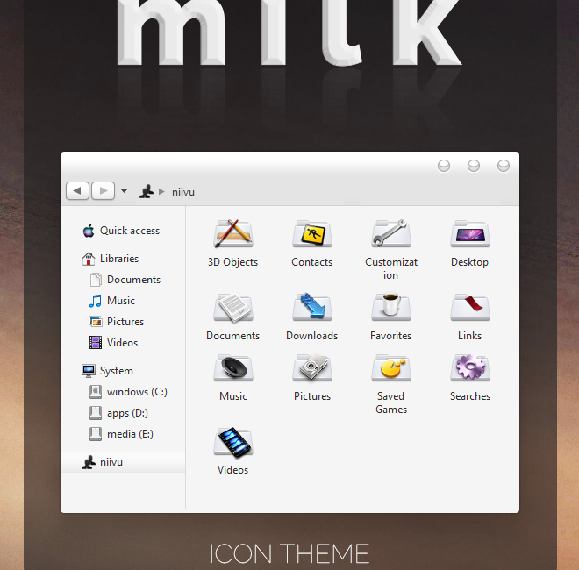579x570 pixels.
Task: Open the Pictures folder with camera icon
Action: pyautogui.click(x=312, y=368)
